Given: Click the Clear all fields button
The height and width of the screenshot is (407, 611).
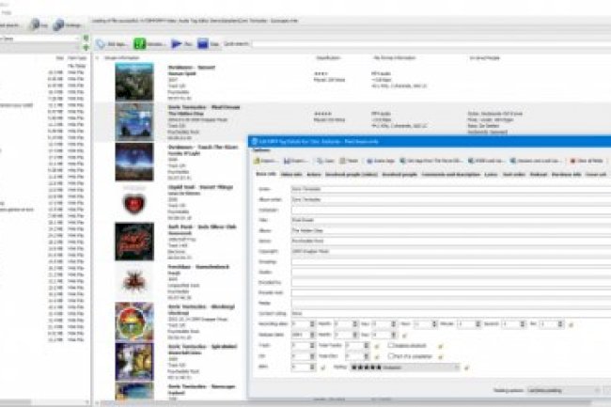Looking at the screenshot, I should pos(589,161).
